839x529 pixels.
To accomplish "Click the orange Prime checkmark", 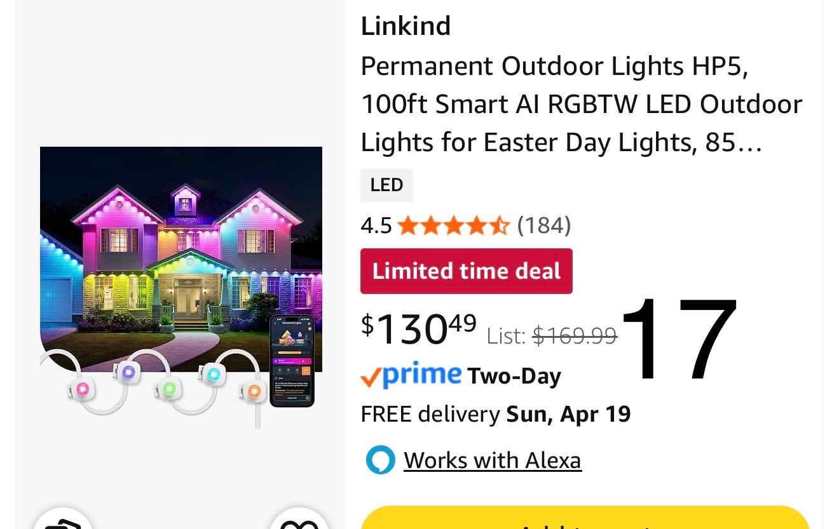I will click(x=370, y=378).
